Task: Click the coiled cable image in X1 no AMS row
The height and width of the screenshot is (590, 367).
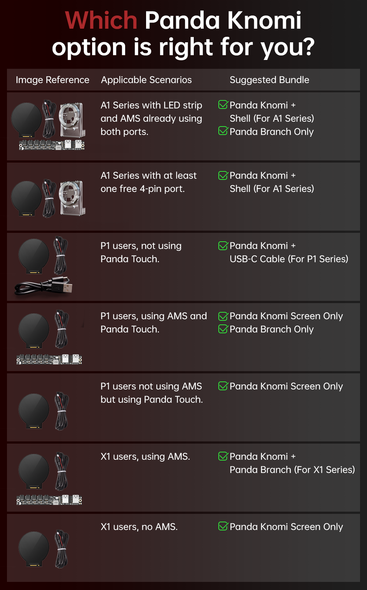Action: point(62,549)
